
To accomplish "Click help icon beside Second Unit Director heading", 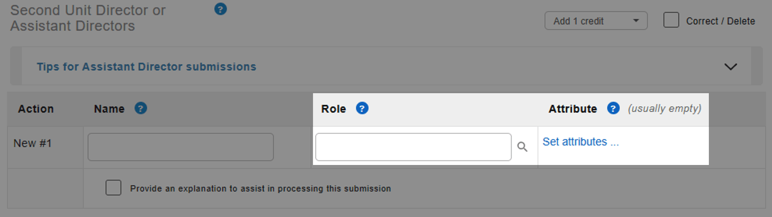I will coord(221,9).
